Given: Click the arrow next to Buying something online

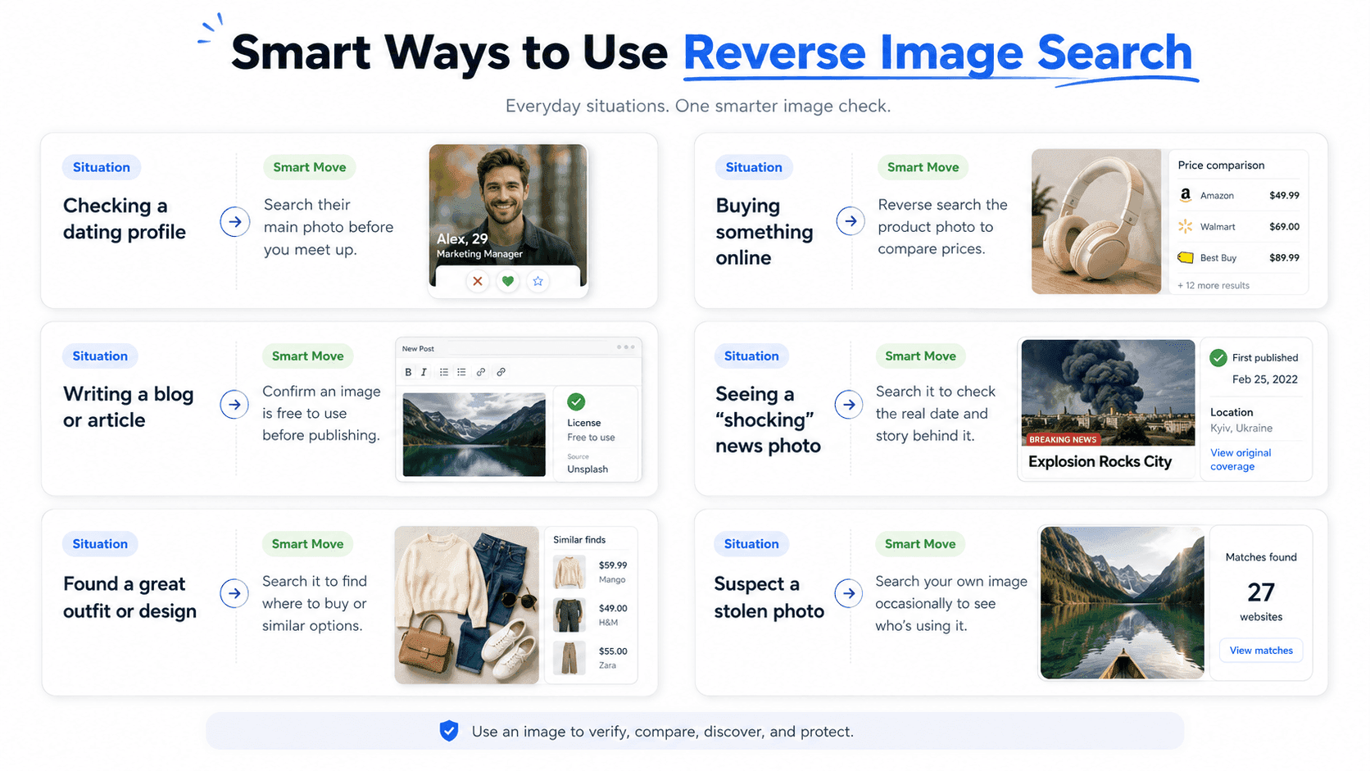Looking at the screenshot, I should (851, 221).
